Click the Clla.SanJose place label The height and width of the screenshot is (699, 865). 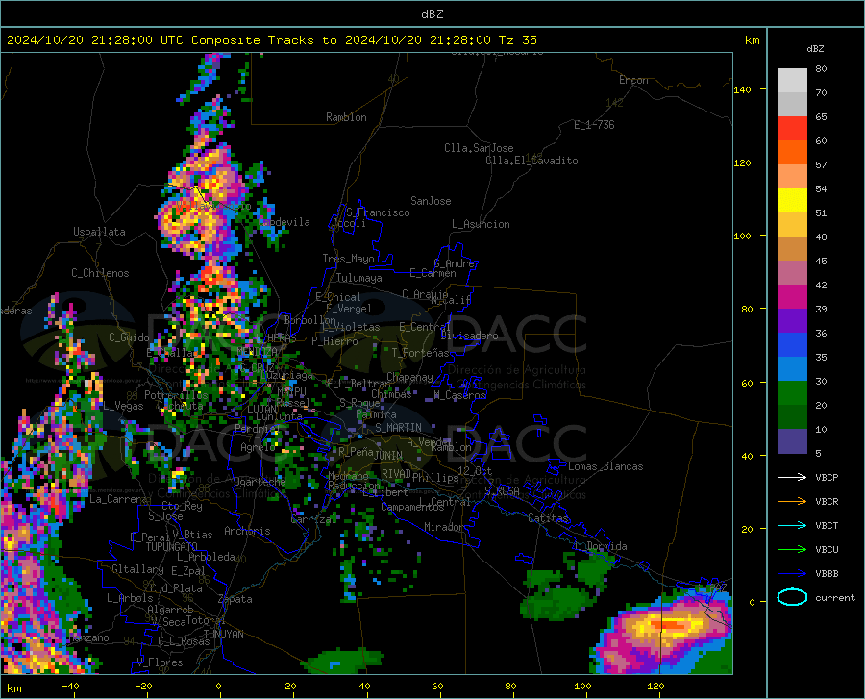click(x=479, y=148)
